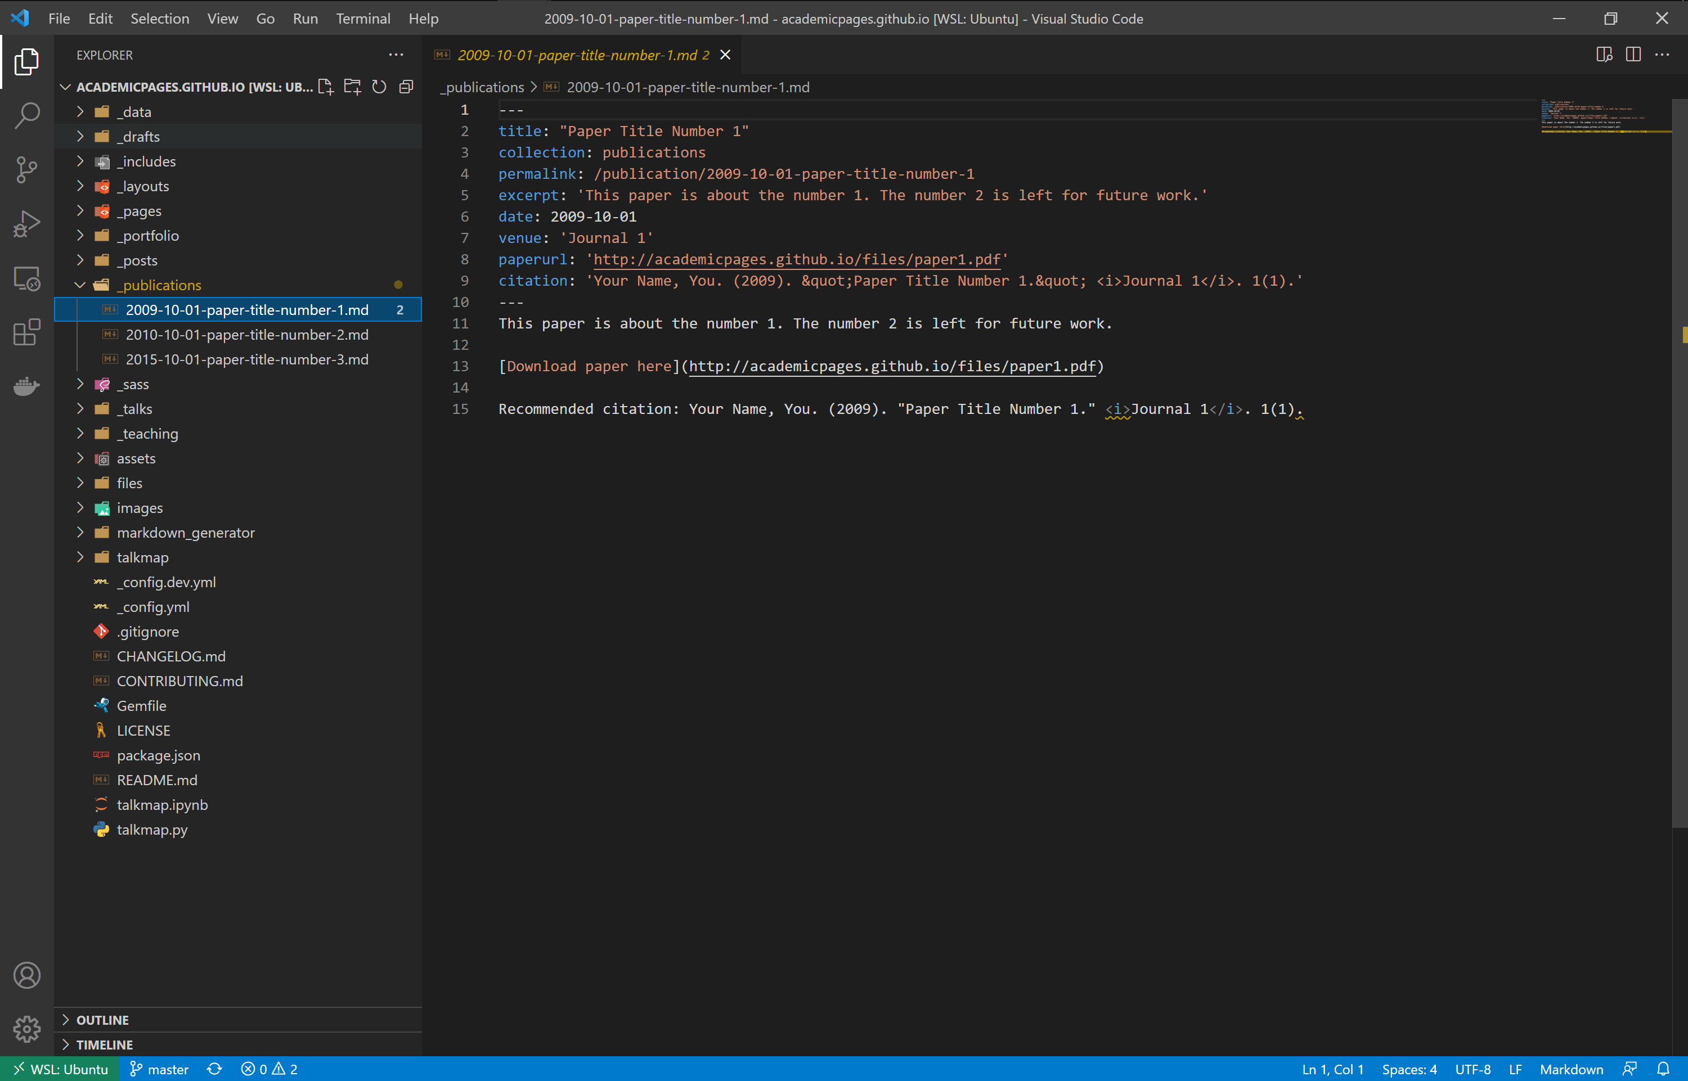Open the Docker view in activity bar
The height and width of the screenshot is (1081, 1688).
point(26,386)
